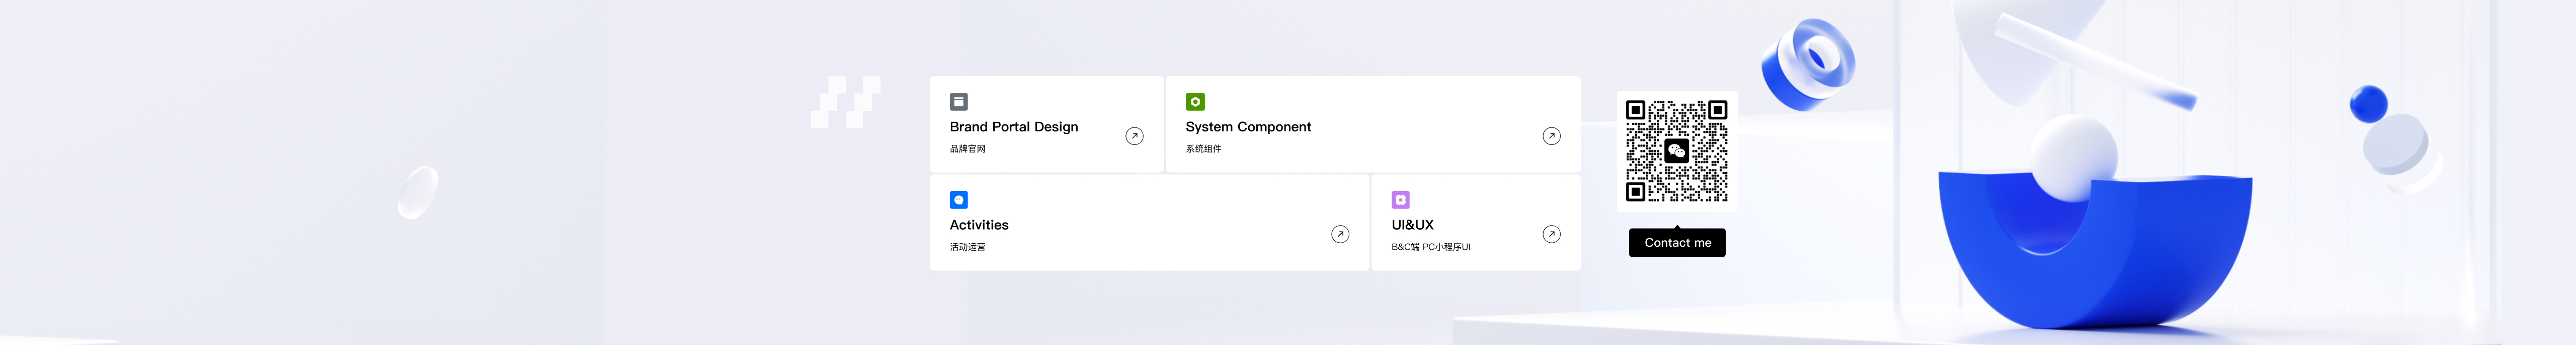Click the 活动运营 subtitle text
The height and width of the screenshot is (345, 2576).
pos(967,247)
